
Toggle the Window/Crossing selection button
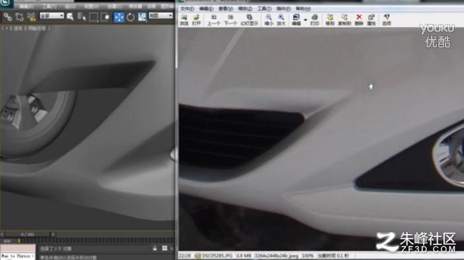click(106, 17)
